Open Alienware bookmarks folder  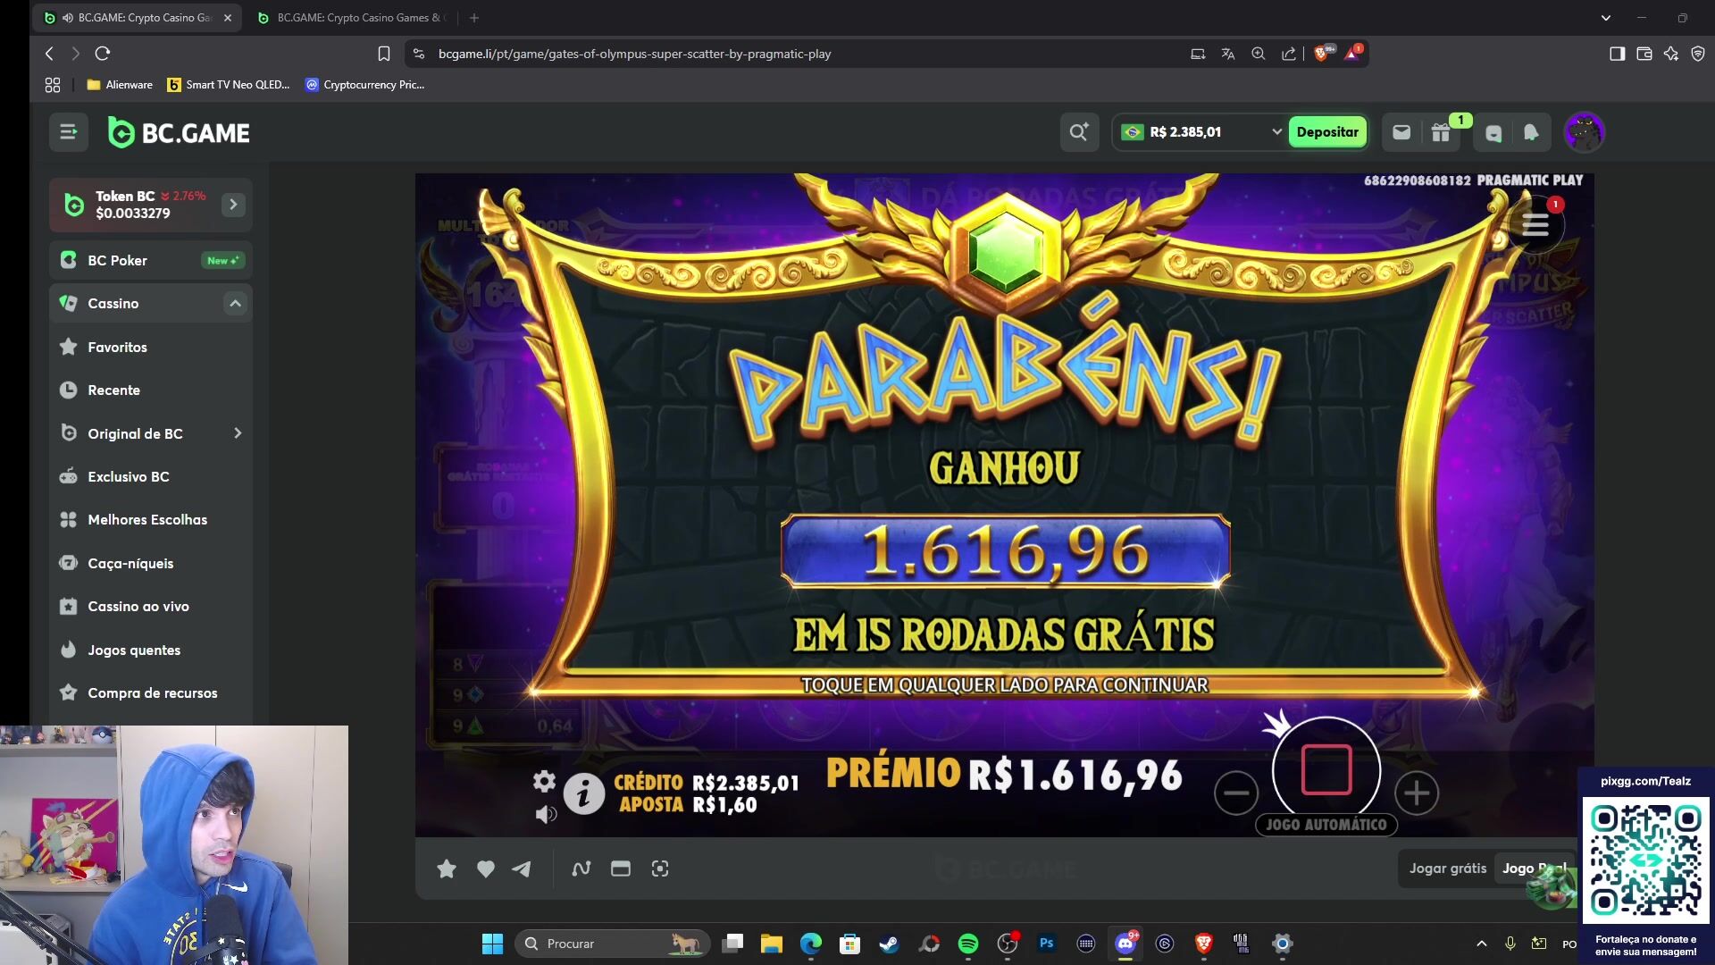point(120,85)
